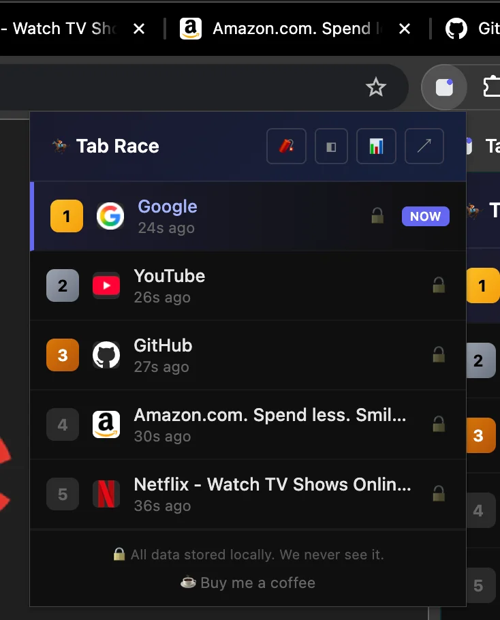Image resolution: width=500 pixels, height=620 pixels.
Task: Click the Netflix favicon in the list
Action: click(106, 494)
